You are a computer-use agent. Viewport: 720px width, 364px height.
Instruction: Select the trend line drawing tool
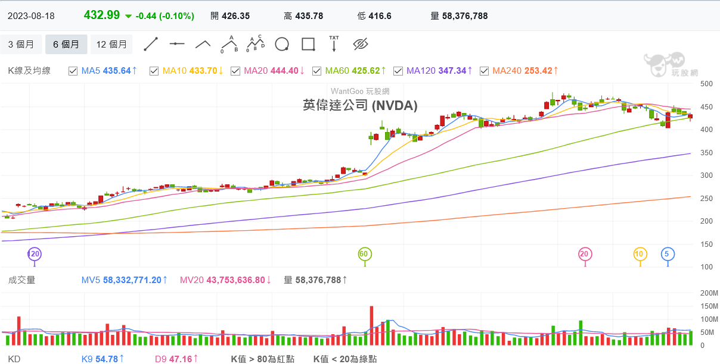[151, 44]
